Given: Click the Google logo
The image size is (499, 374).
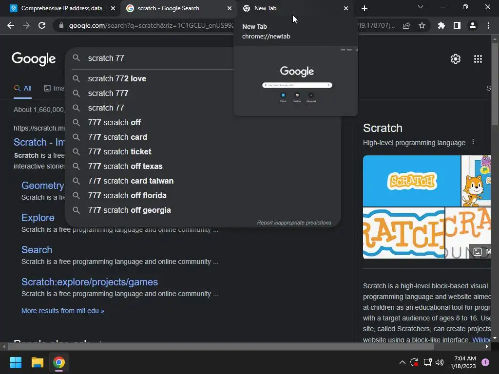Looking at the screenshot, I should point(34,59).
